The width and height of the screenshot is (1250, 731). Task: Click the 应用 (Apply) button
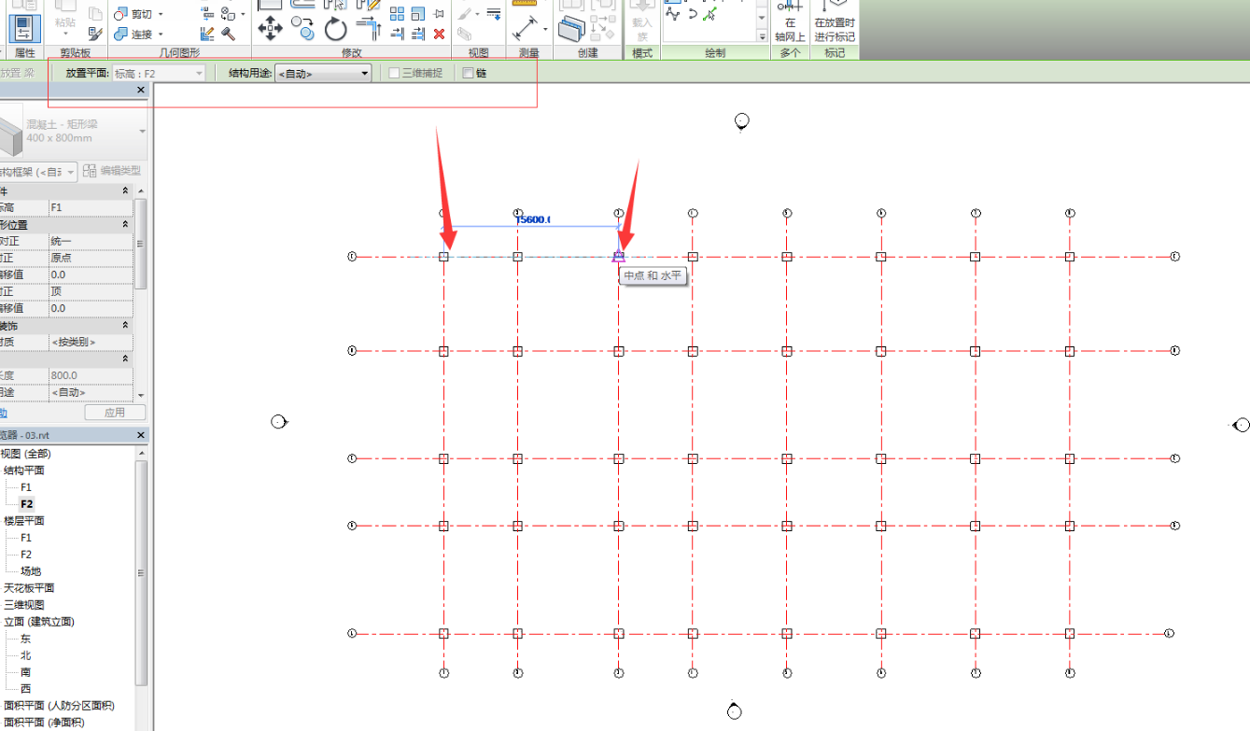[114, 413]
